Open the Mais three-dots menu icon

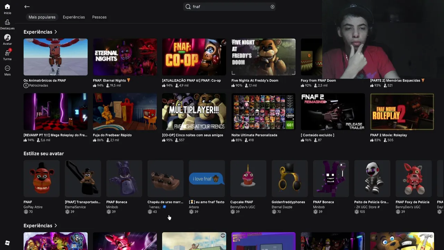[7, 68]
